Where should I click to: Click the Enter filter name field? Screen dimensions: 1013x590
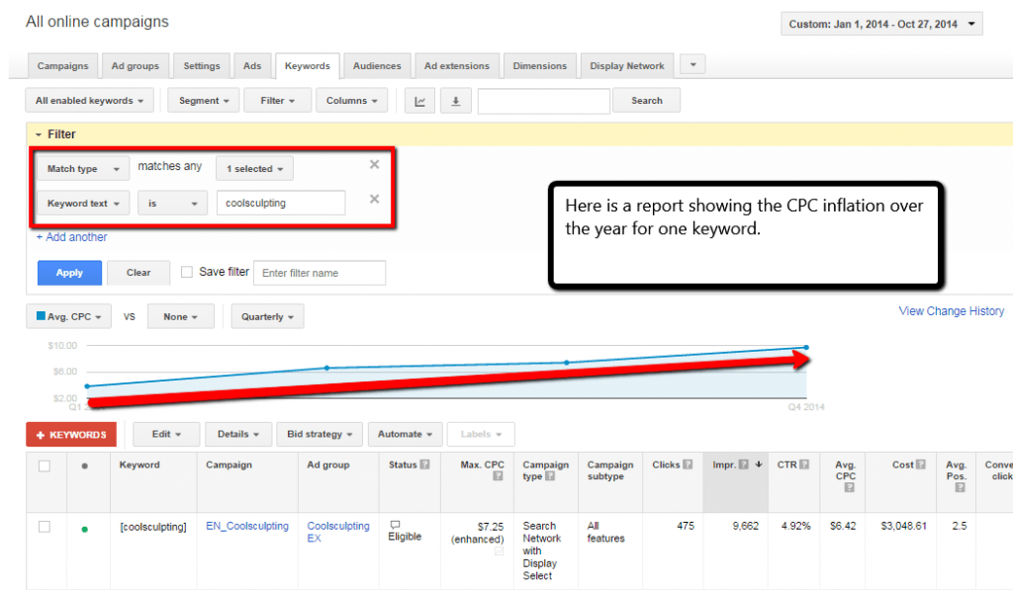320,273
